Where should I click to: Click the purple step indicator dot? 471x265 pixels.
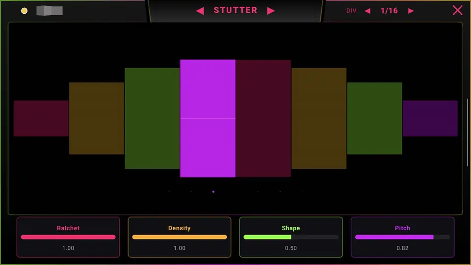point(213,192)
